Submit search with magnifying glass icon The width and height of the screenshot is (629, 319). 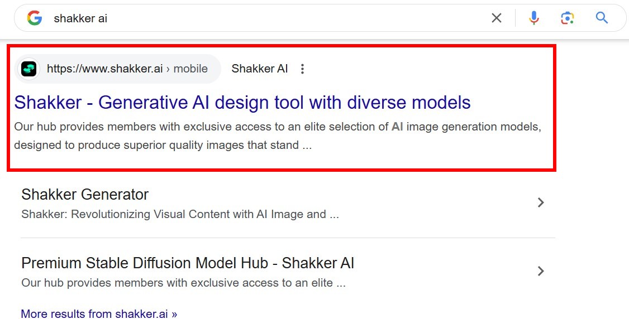[602, 18]
